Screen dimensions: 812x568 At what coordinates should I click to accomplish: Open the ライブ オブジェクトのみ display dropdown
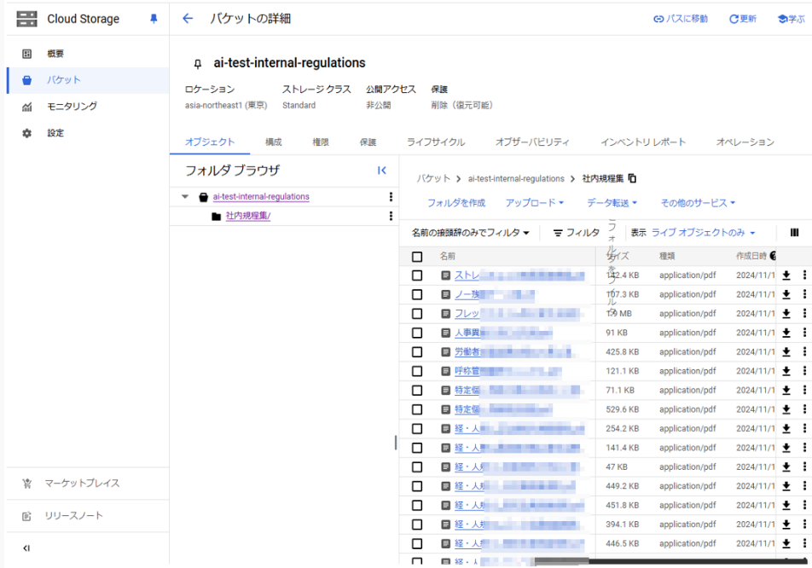click(x=704, y=233)
